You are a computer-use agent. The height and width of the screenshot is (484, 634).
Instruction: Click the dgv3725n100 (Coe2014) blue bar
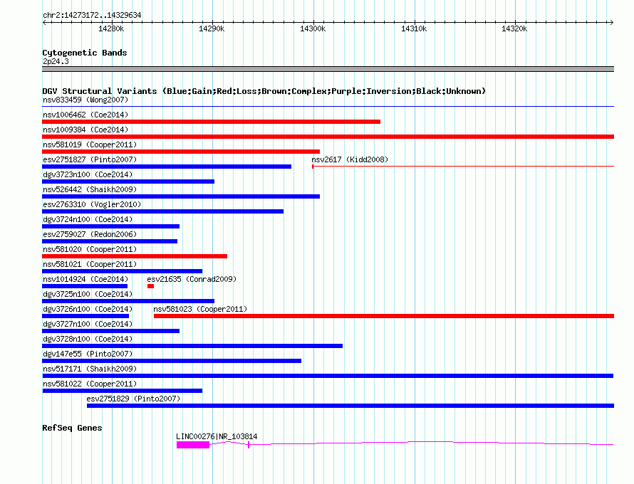tap(128, 301)
